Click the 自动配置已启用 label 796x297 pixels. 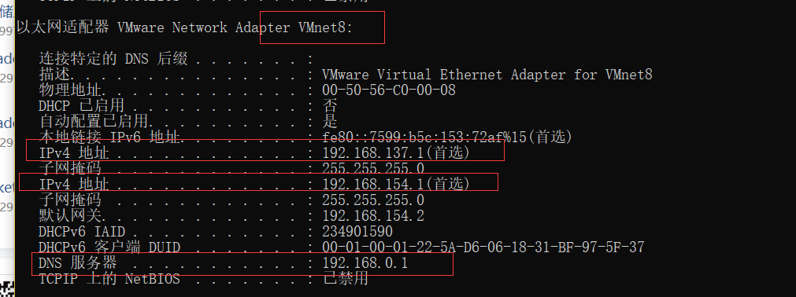93,121
